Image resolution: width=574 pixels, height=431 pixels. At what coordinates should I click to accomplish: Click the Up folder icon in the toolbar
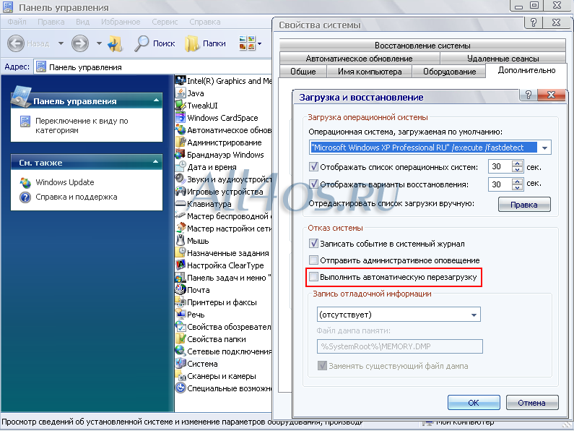115,43
